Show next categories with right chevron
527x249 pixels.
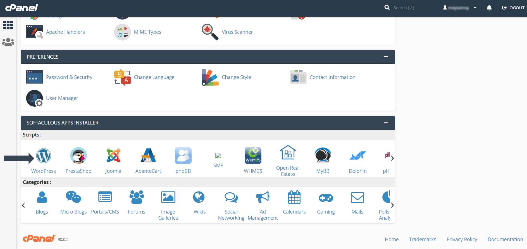pyautogui.click(x=392, y=205)
